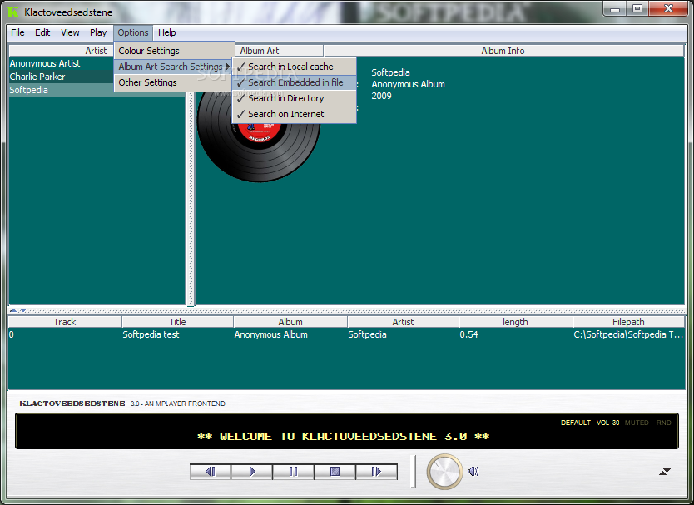Close the Options menu
This screenshot has width=694, height=505.
[x=133, y=32]
